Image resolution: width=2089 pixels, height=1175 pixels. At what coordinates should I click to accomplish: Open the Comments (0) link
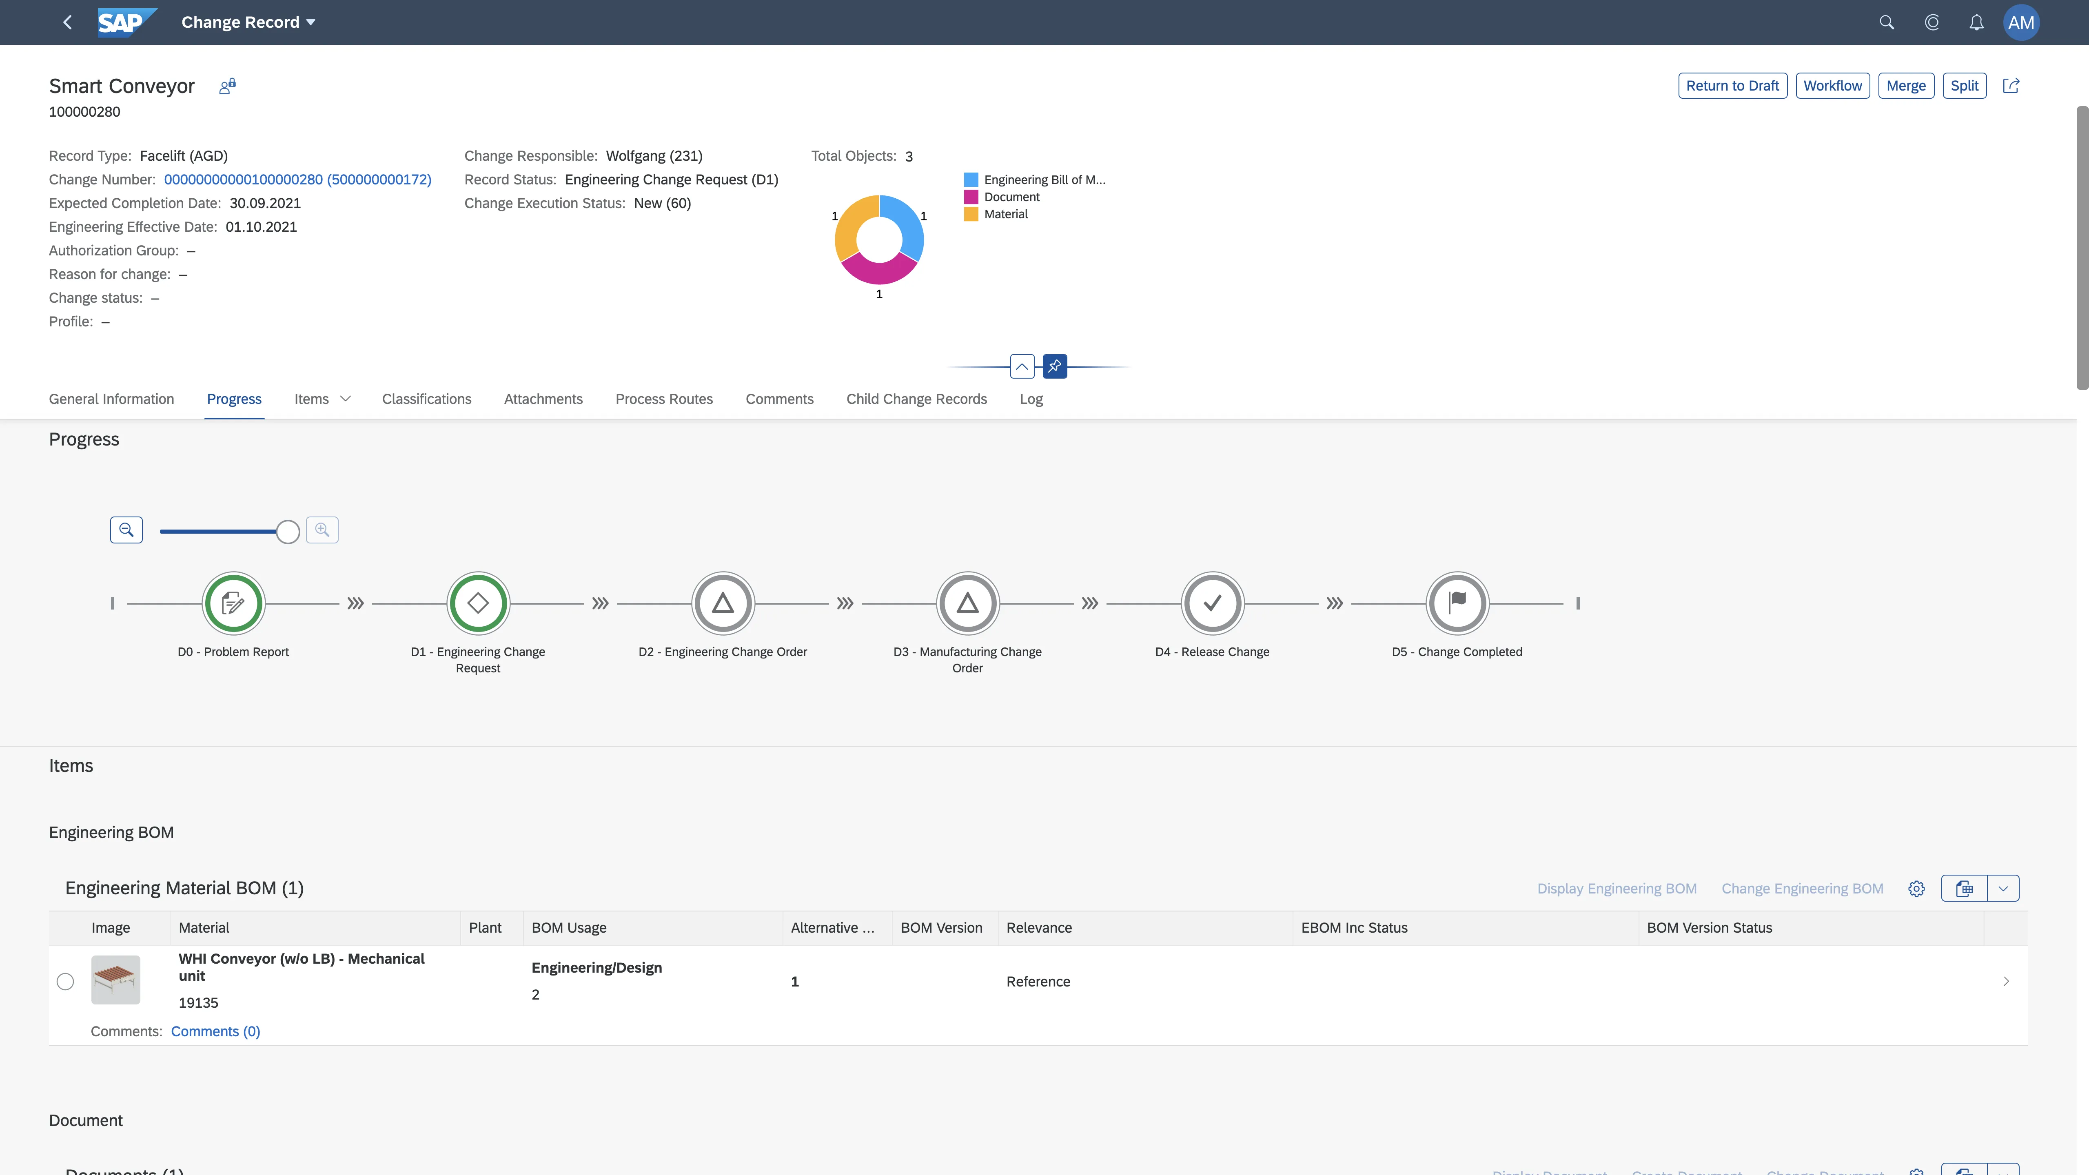pyautogui.click(x=215, y=1031)
